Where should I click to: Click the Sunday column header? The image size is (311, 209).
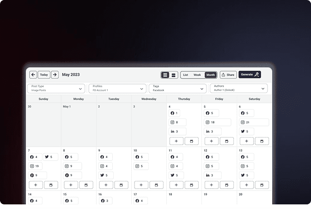(x=43, y=99)
